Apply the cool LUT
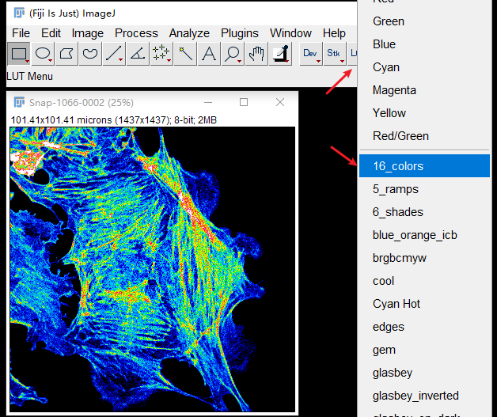The width and height of the screenshot is (497, 417). click(x=424, y=281)
